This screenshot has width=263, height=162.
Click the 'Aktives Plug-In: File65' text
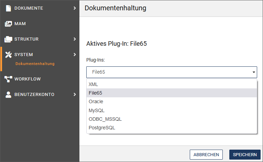117,44
